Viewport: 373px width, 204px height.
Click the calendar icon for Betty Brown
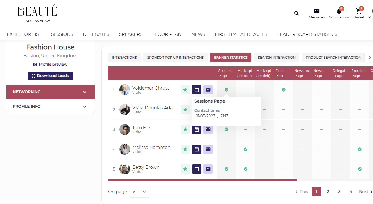click(x=197, y=169)
